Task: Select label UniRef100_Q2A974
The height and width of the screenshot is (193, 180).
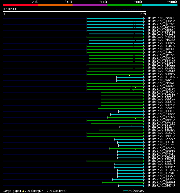Action: click(161, 182)
